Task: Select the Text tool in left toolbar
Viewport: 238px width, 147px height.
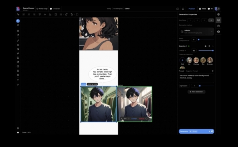Action: 18,80
